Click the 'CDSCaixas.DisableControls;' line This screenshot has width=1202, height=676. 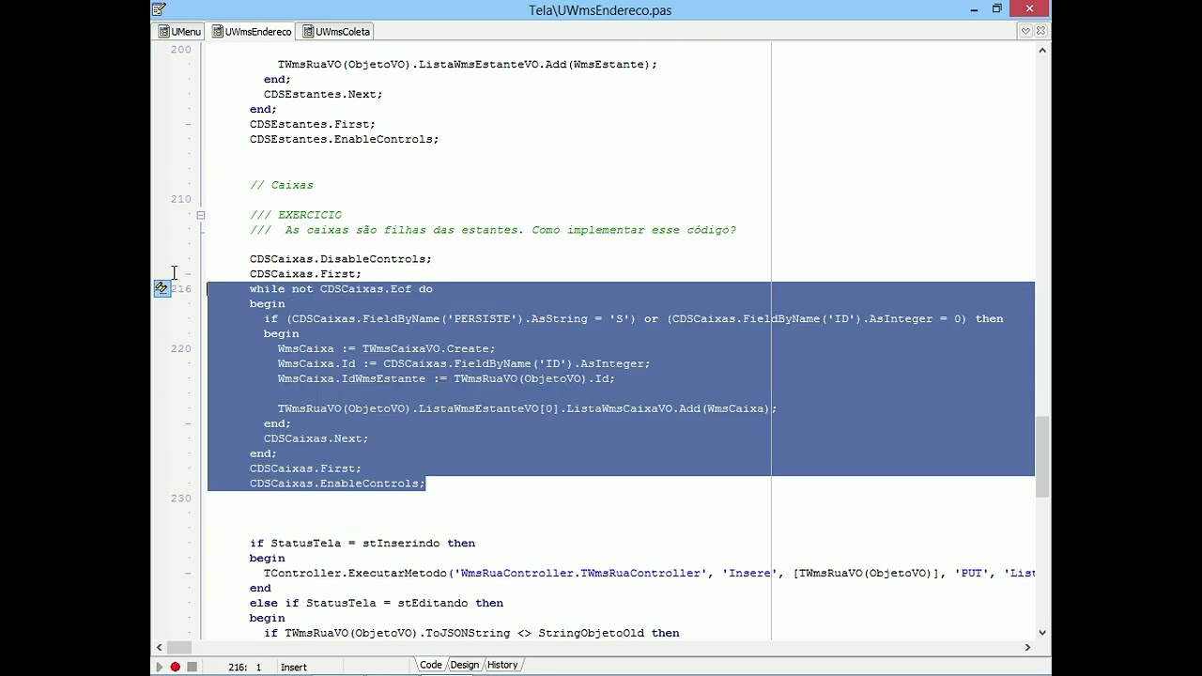(340, 259)
